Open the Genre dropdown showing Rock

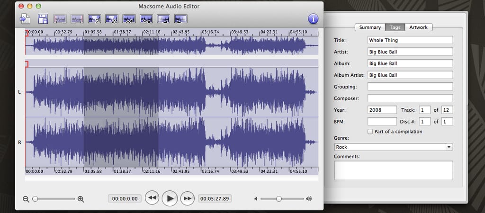(393, 147)
